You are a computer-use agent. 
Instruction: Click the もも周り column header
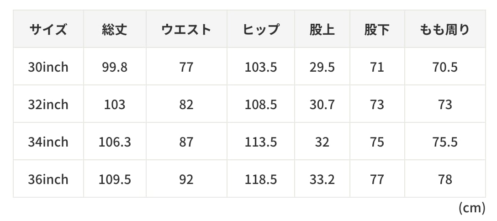tap(444, 30)
